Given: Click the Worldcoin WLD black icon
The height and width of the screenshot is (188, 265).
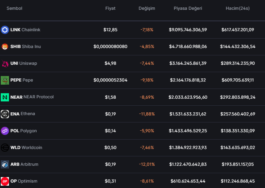Looking at the screenshot, I should (5, 147).
